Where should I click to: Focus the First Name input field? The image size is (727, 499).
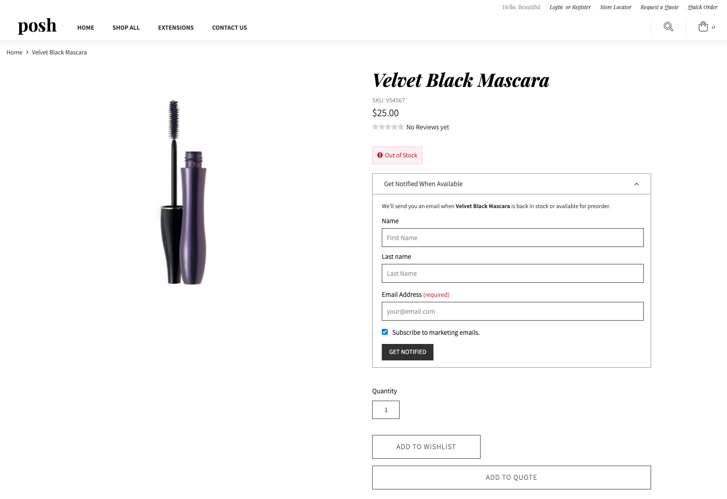[513, 238]
